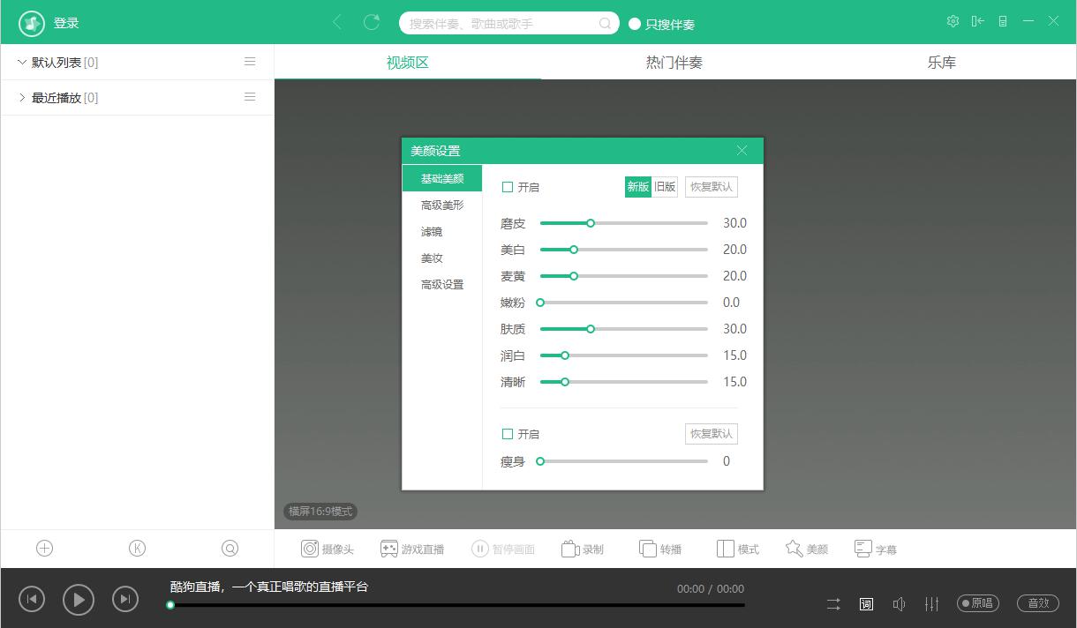Viewport: 1077px width, 628px height.
Task: Open settings with the gear icon
Action: coord(953,21)
